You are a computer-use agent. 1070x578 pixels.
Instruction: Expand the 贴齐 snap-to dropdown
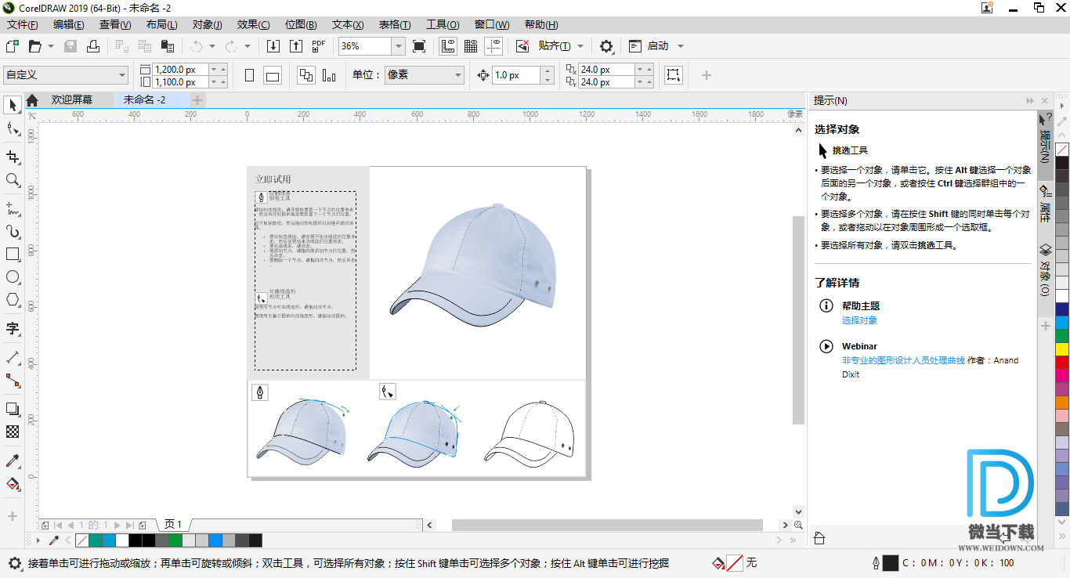pos(580,46)
